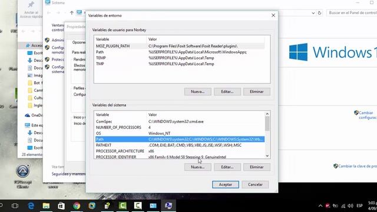Viewport: 377px width, 212px height.
Task: Dismiss dialog with Cancelar button
Action: [x=255, y=184]
